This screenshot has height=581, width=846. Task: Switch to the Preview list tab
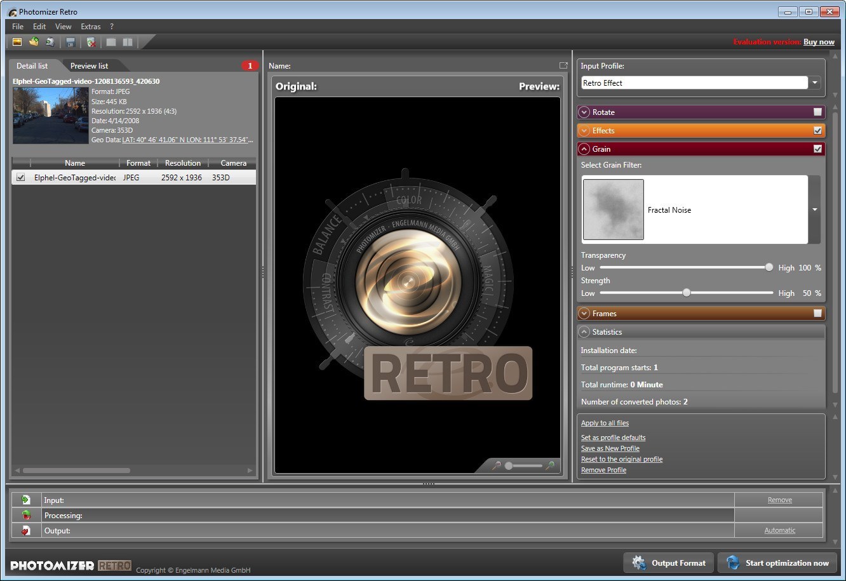(x=89, y=65)
